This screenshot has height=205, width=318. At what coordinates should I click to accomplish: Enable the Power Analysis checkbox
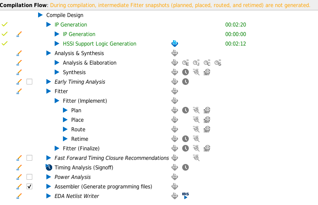pyautogui.click(x=29, y=177)
